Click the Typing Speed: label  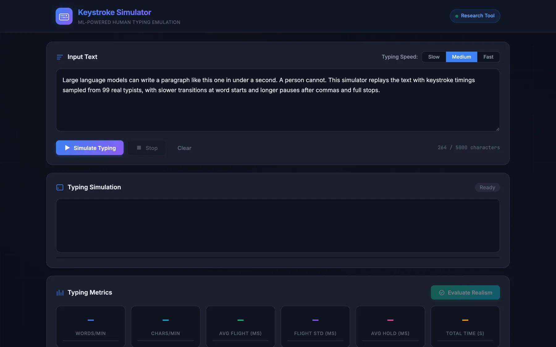point(399,57)
